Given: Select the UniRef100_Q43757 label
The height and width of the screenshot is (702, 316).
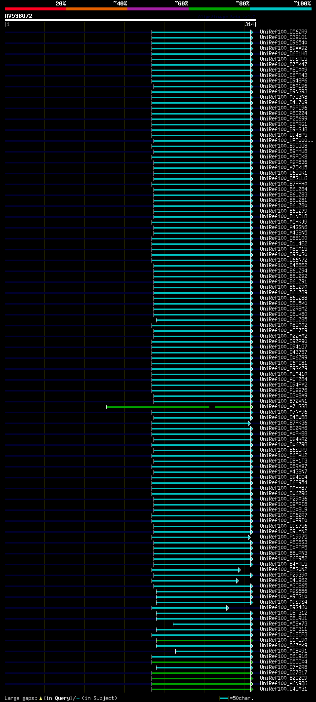Looking at the screenshot, I should 283,352.
